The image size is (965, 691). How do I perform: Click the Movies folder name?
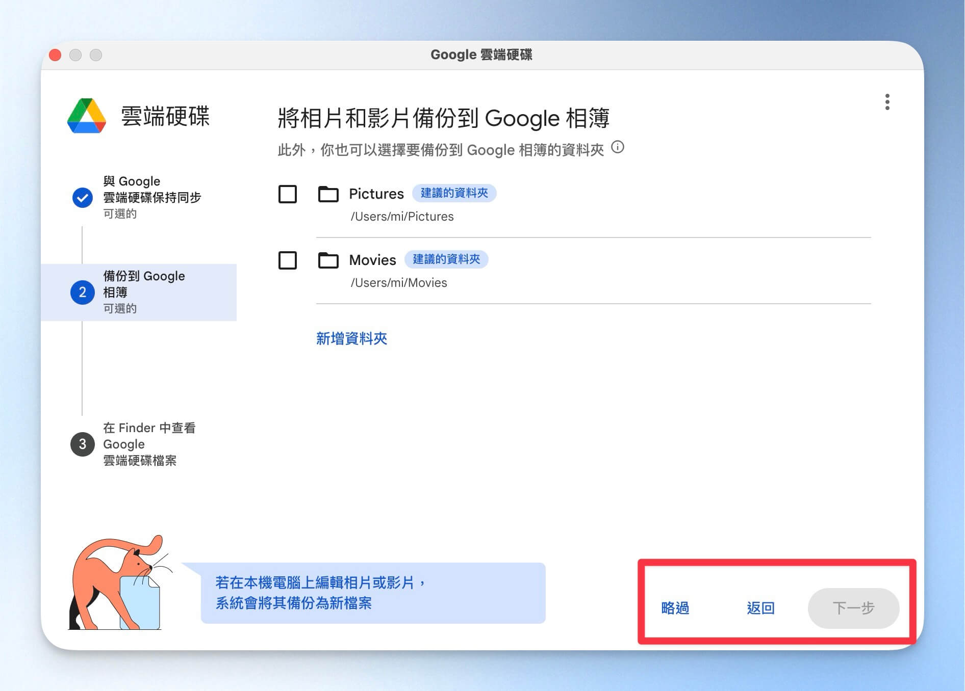click(372, 260)
